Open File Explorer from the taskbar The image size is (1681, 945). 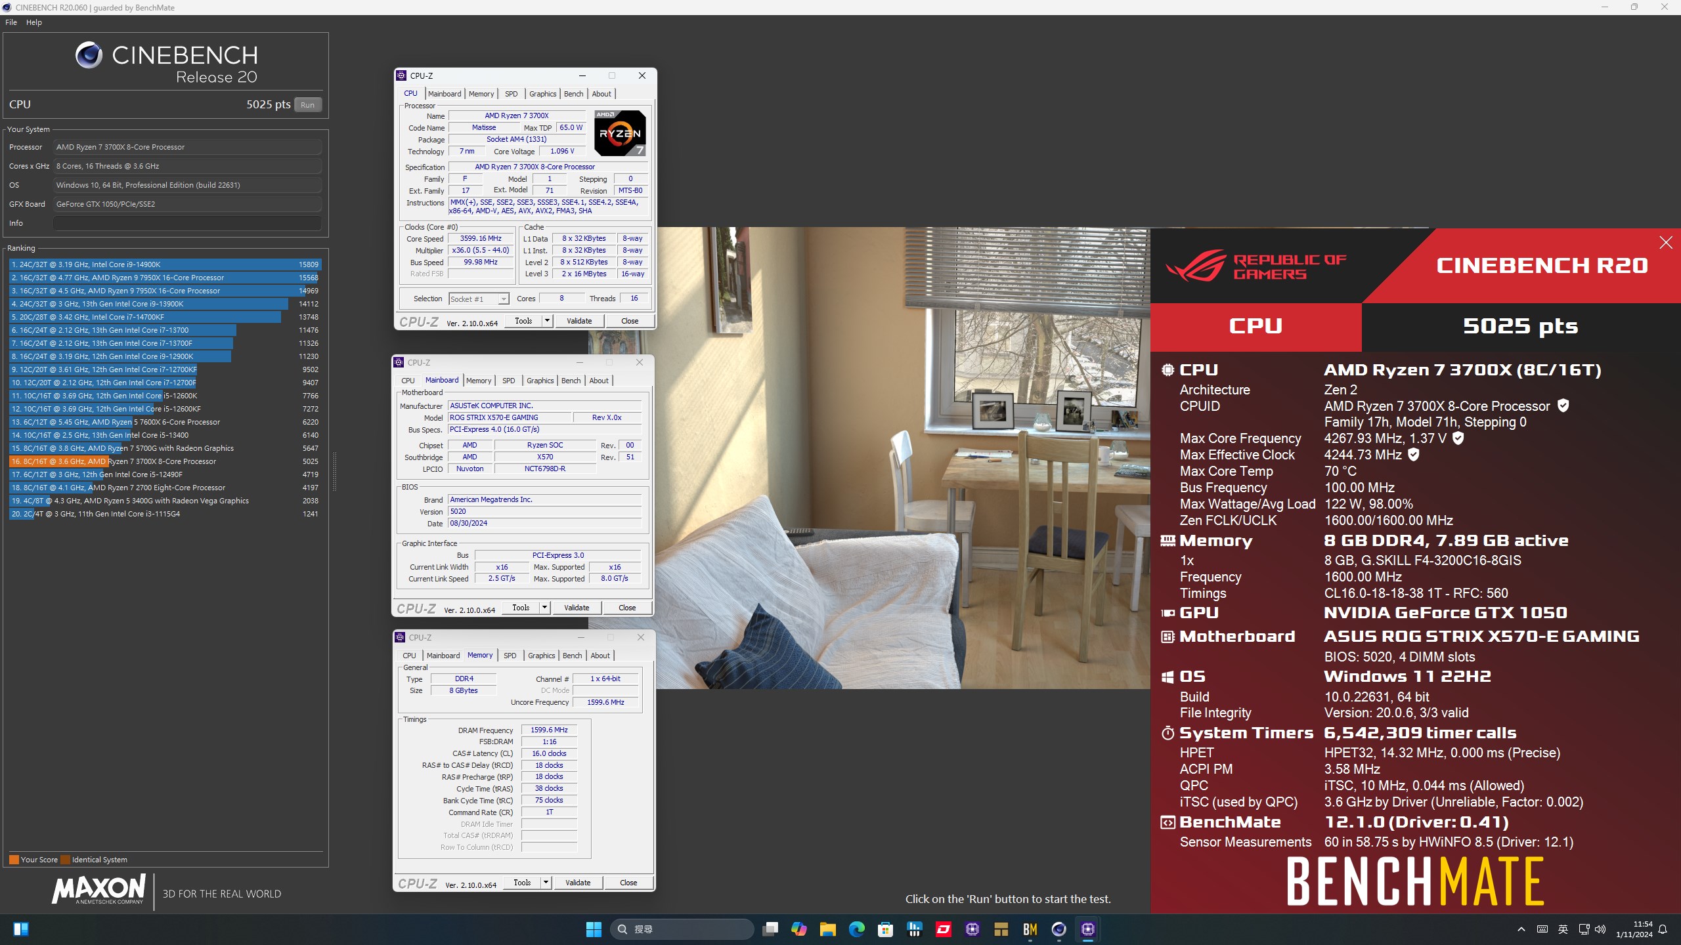(x=827, y=929)
